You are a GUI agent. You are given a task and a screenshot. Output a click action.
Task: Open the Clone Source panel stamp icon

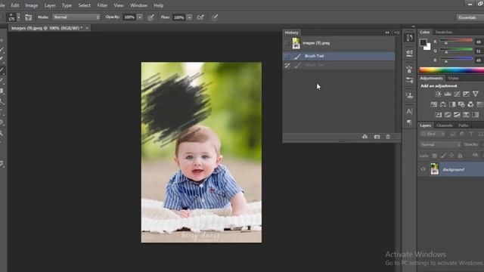[409, 95]
